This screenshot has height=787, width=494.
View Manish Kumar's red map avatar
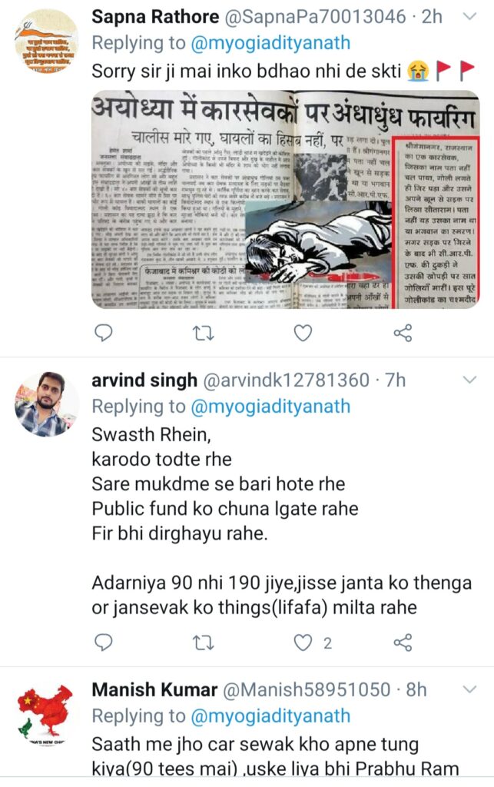point(45,714)
